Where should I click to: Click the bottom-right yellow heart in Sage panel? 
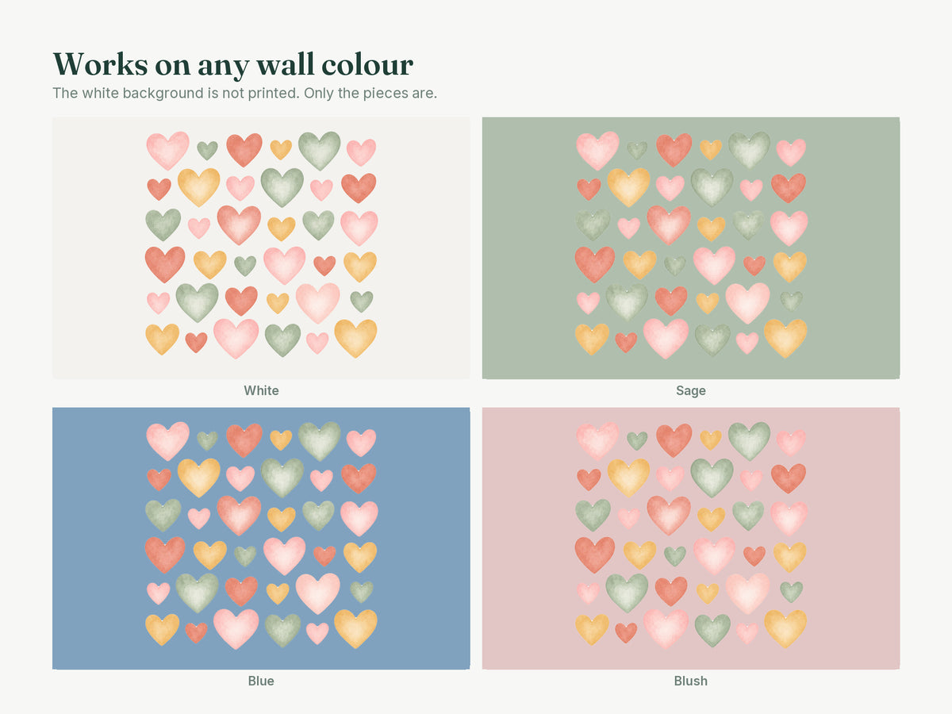click(x=785, y=338)
